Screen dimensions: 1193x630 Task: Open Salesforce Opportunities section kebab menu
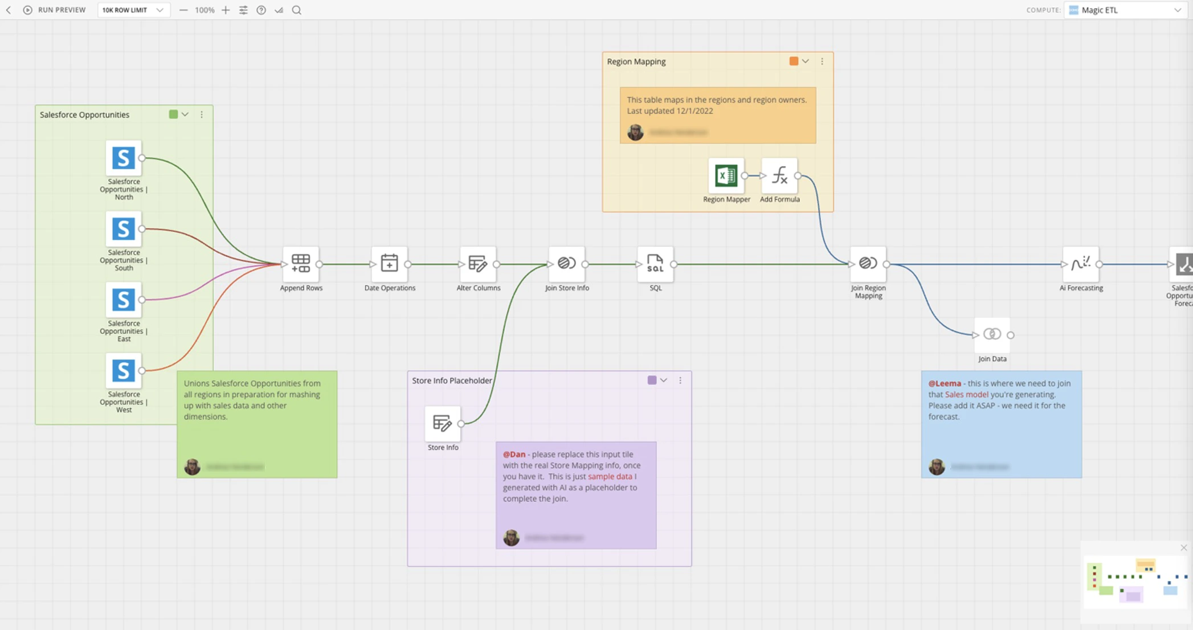(202, 114)
